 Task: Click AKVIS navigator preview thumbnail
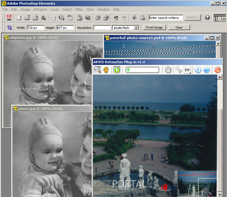point(197,184)
